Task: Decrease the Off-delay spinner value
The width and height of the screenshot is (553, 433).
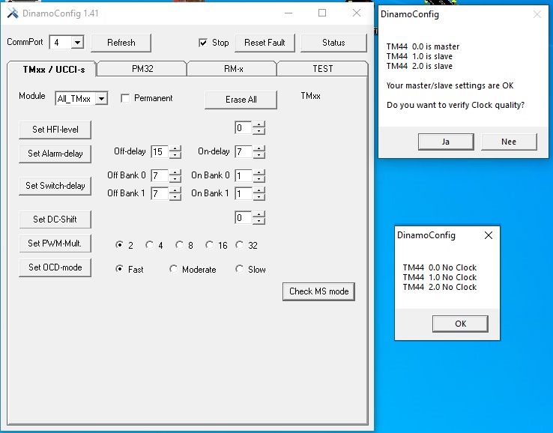Action: (x=175, y=155)
